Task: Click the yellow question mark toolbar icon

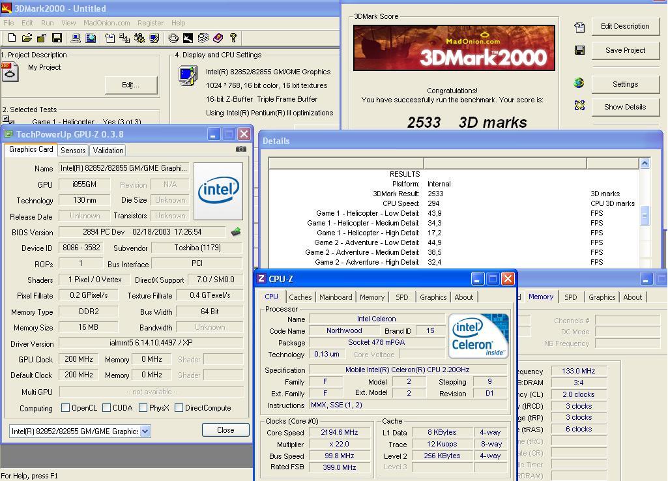Action: [x=233, y=38]
